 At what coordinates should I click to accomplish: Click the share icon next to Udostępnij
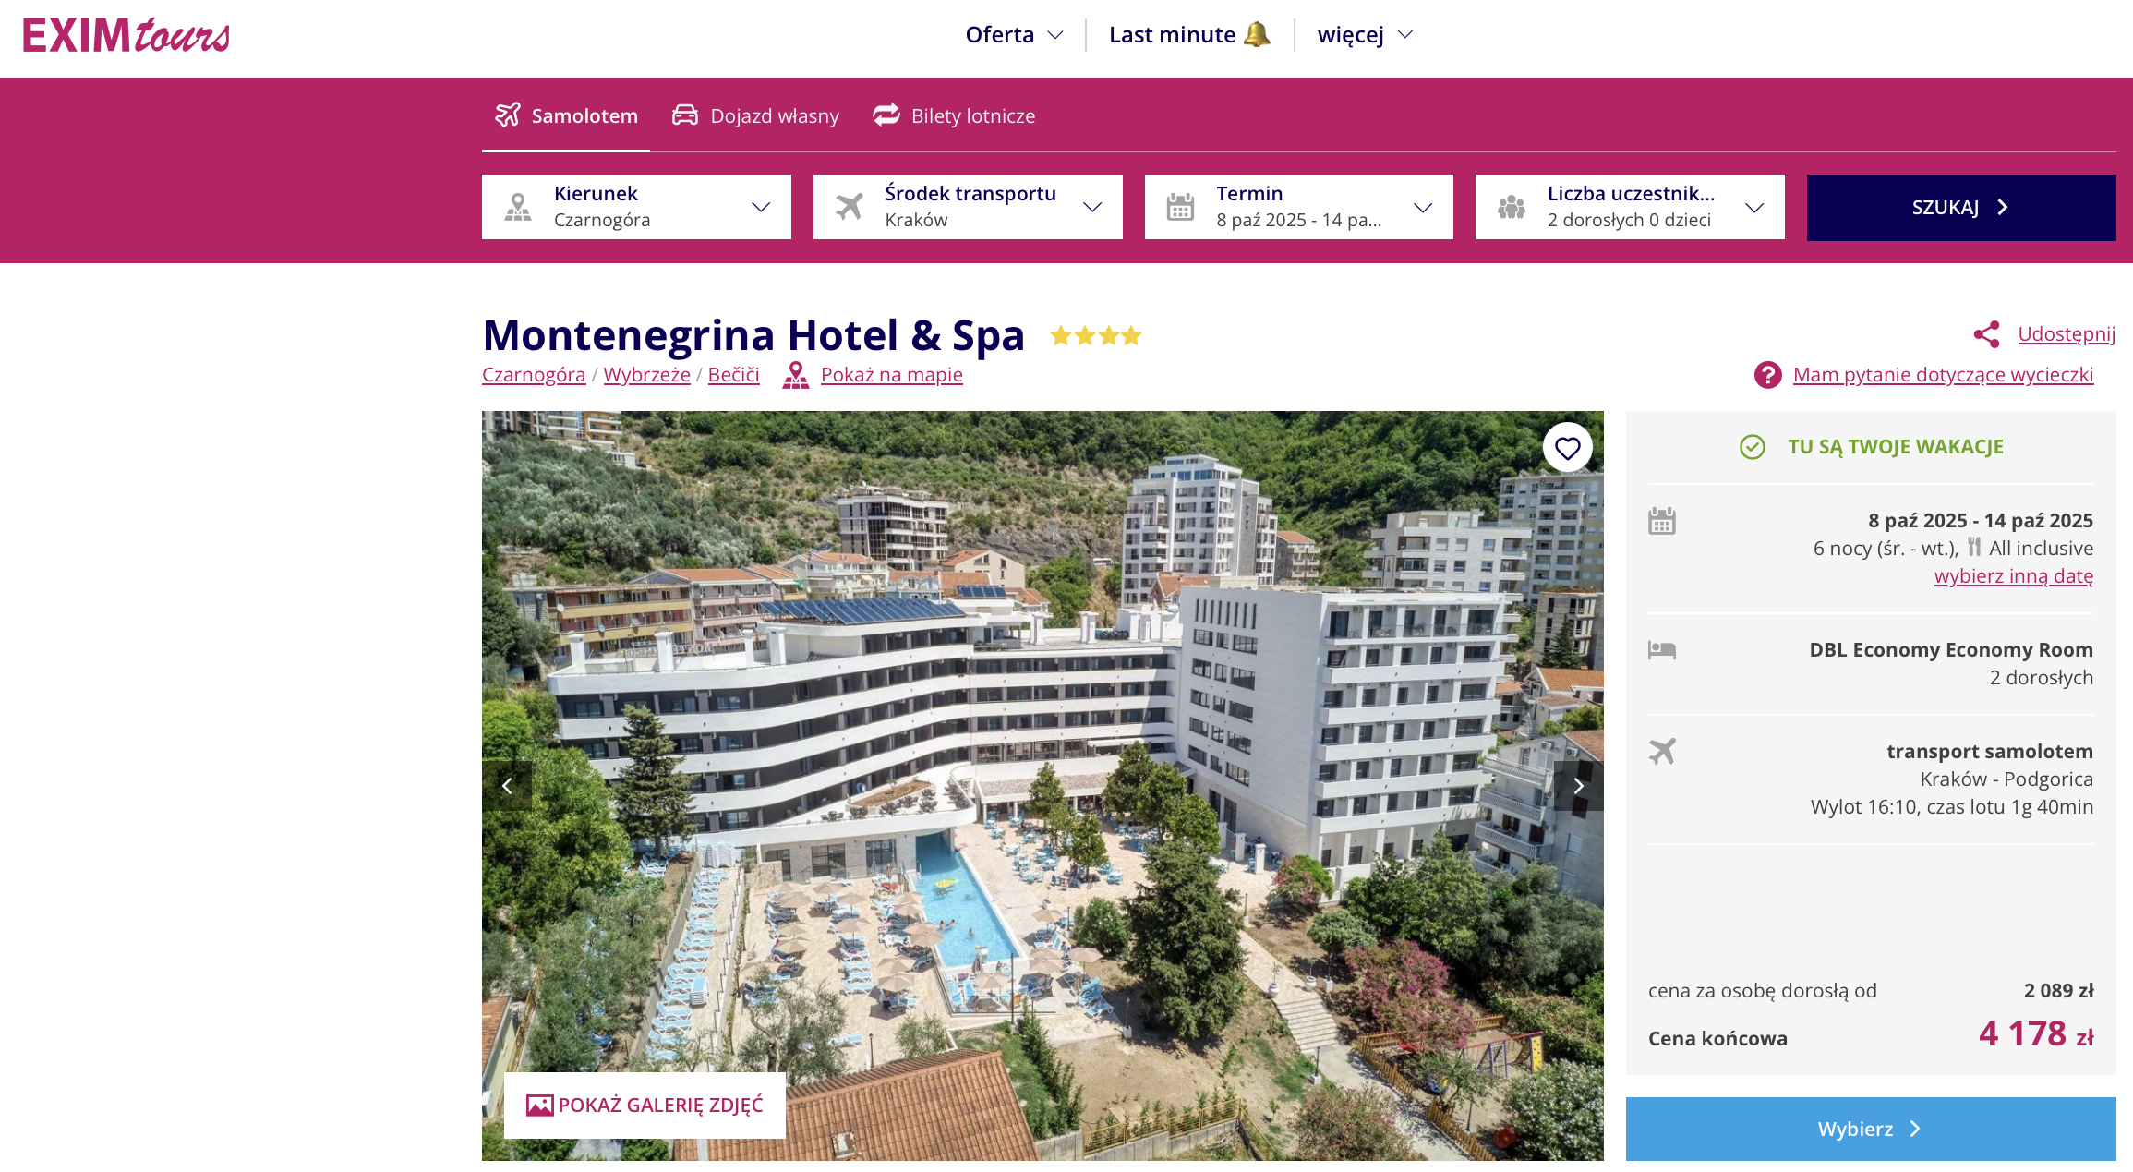click(1986, 334)
